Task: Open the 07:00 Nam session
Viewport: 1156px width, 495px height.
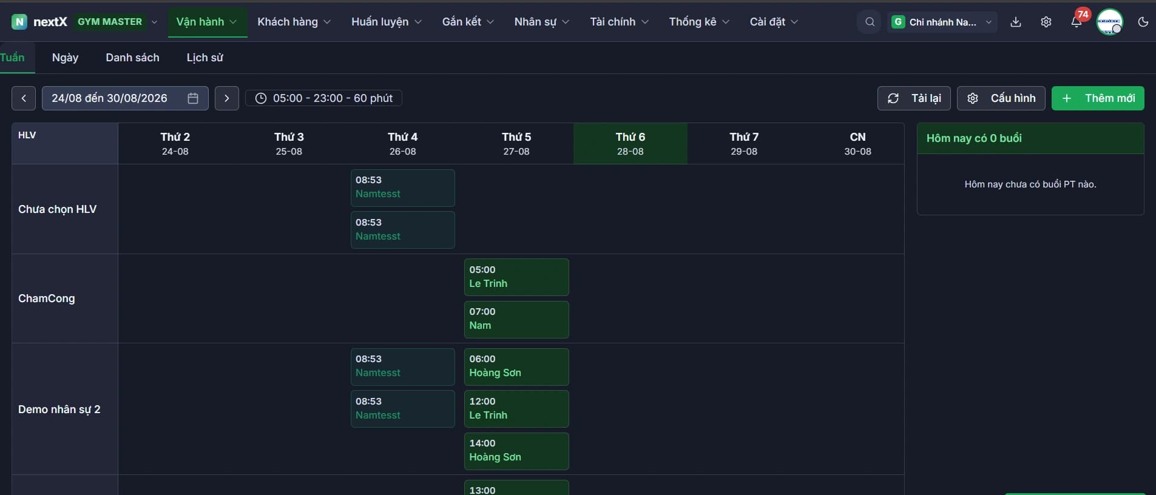Action: 516,319
